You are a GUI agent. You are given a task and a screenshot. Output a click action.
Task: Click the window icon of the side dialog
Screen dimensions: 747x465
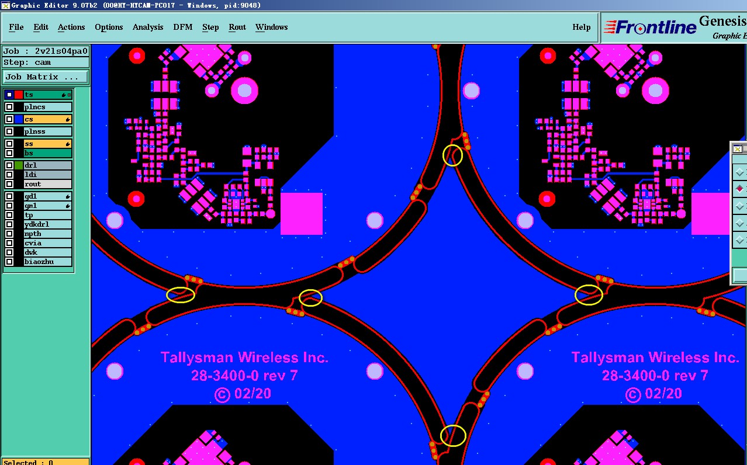(738, 149)
